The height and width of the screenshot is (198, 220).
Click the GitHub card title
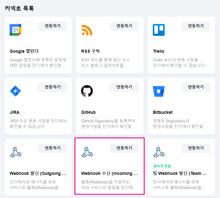[x=88, y=112]
